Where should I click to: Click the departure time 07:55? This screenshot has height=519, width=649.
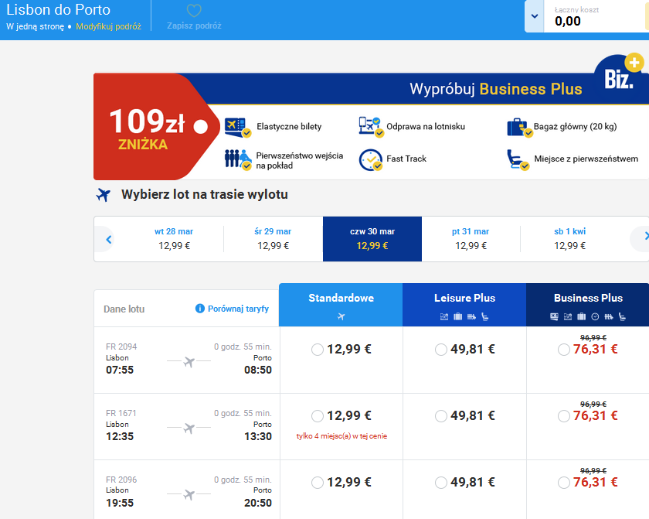120,370
